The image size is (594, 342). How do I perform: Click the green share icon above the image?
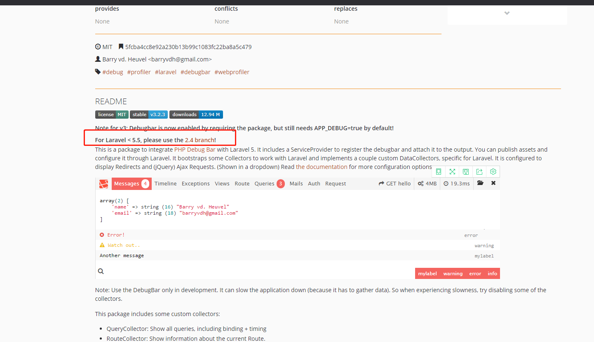[479, 172]
